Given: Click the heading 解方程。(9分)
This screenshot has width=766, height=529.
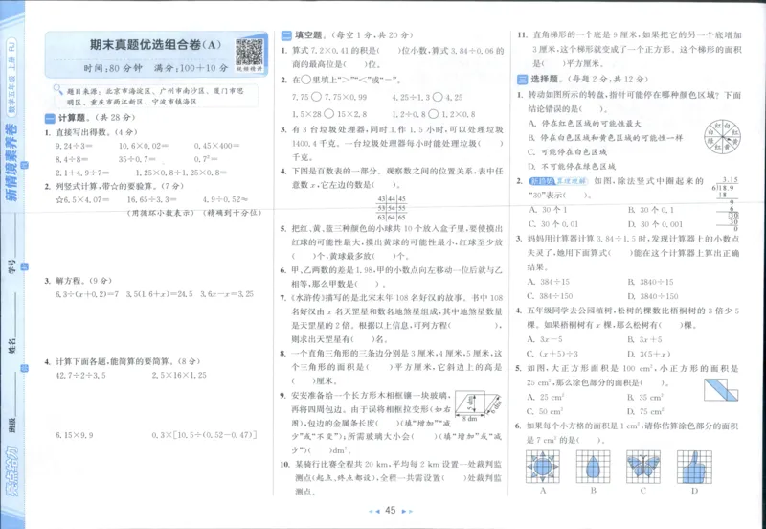Looking at the screenshot, I should pos(83,281).
